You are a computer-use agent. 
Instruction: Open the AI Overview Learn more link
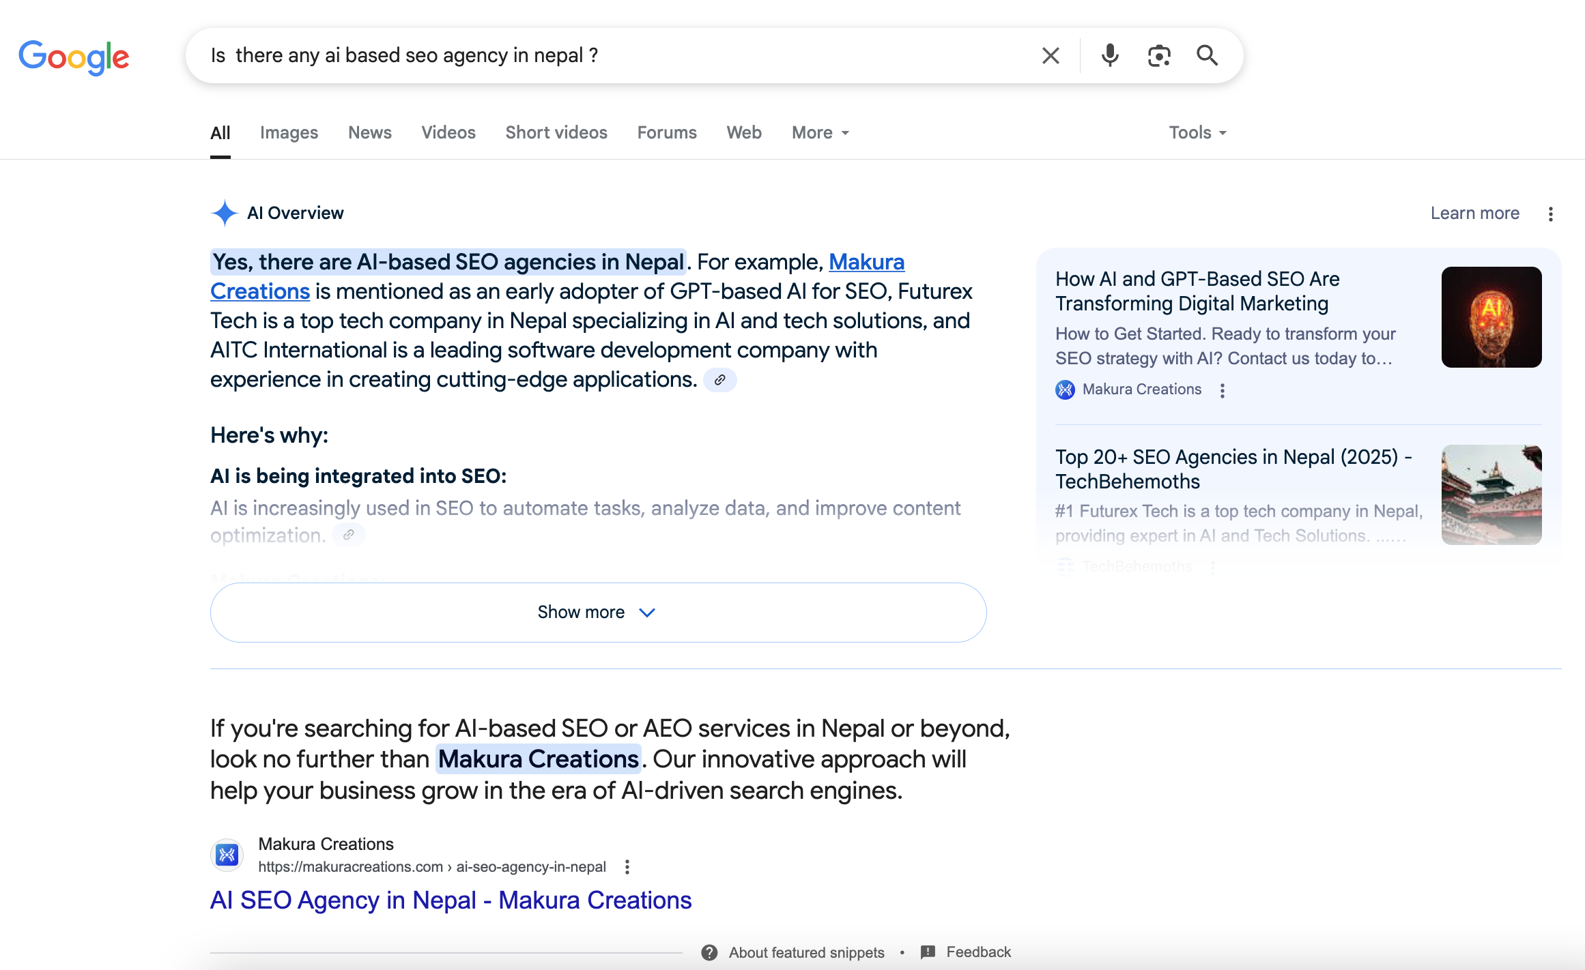(1474, 214)
